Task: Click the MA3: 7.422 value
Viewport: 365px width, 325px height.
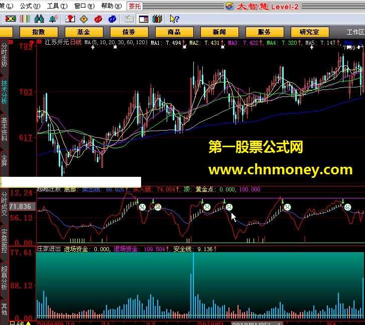Action: [x=246, y=43]
